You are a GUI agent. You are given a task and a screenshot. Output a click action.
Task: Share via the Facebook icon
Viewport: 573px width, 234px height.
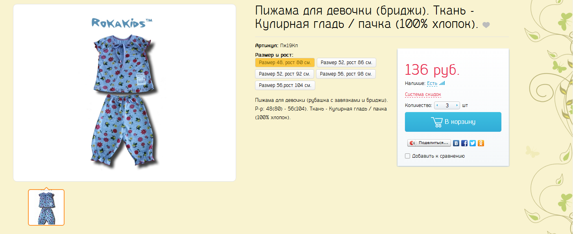464,143
